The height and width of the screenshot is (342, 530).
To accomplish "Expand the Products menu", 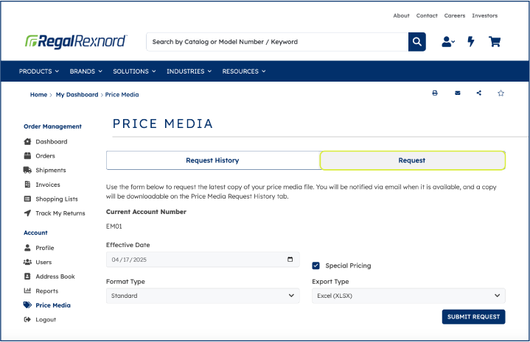I will pyautogui.click(x=39, y=71).
